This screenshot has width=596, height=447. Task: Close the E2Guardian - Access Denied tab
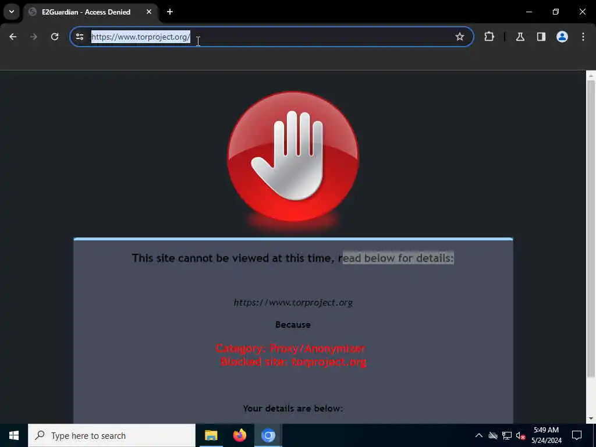coord(149,12)
